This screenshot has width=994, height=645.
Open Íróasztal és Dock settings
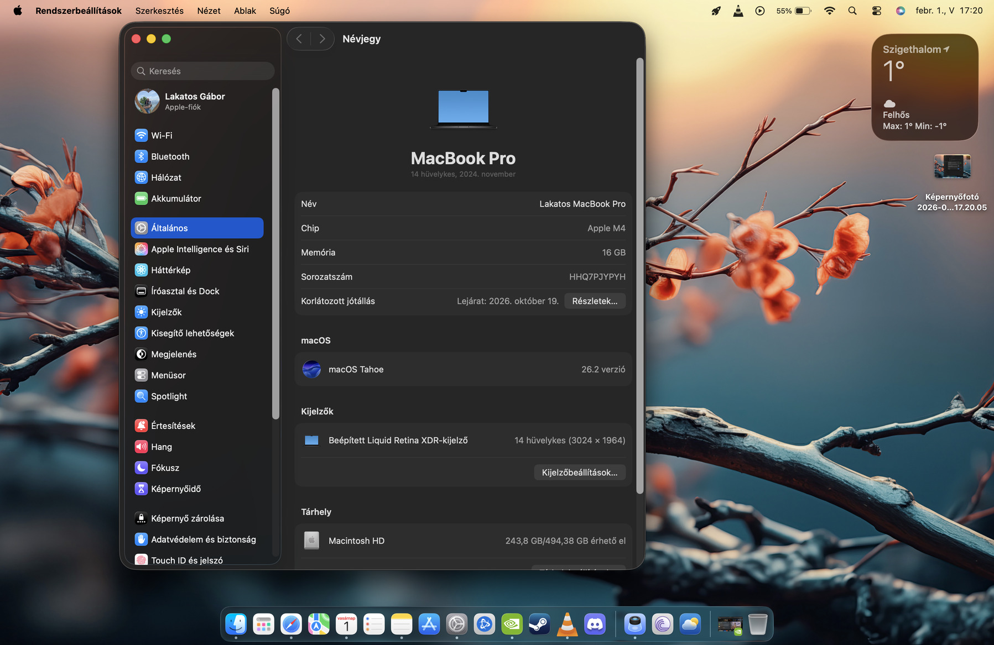(197, 291)
